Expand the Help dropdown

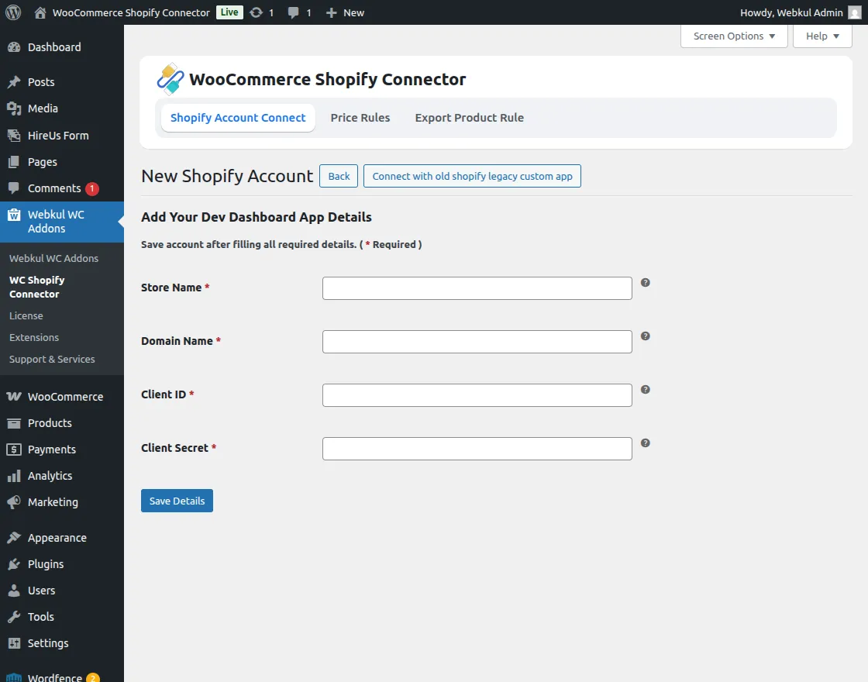(x=821, y=36)
